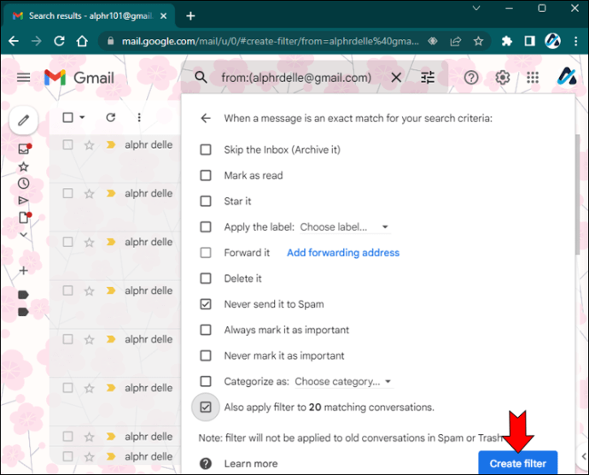
Task: Star the first alphr delle email
Action: click(x=89, y=145)
